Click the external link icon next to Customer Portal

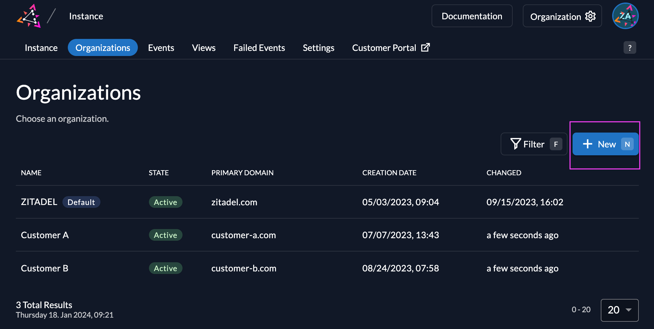pyautogui.click(x=426, y=47)
